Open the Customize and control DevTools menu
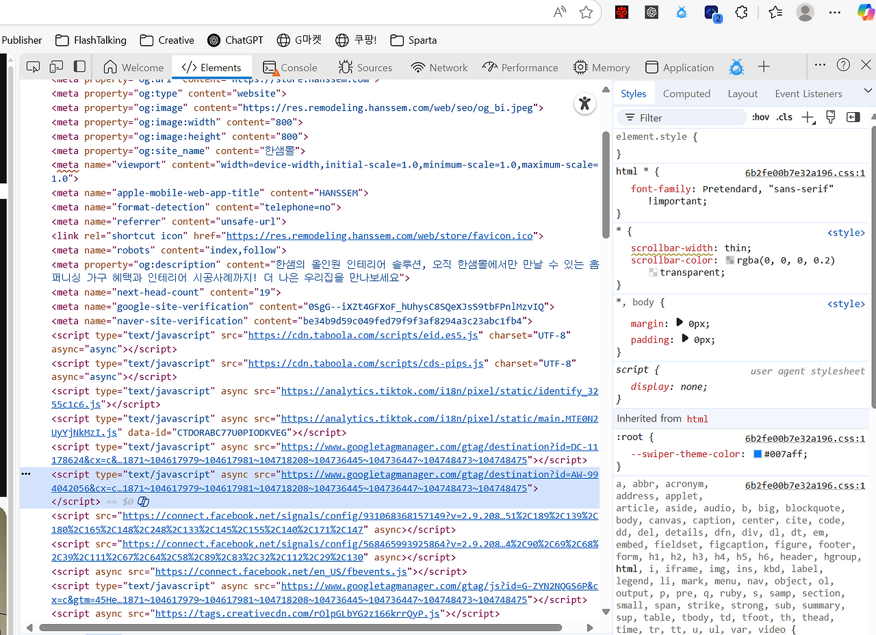The height and width of the screenshot is (635, 876). [x=820, y=65]
